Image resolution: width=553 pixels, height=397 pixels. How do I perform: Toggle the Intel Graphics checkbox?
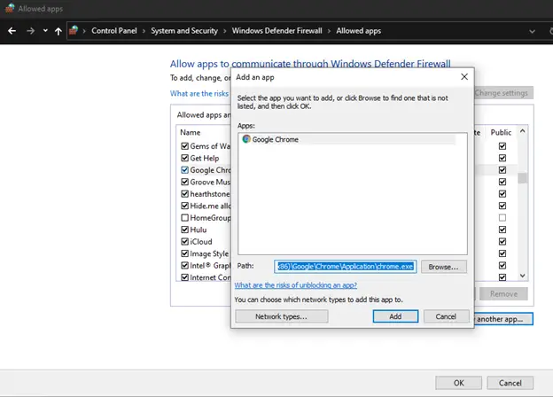click(x=185, y=265)
